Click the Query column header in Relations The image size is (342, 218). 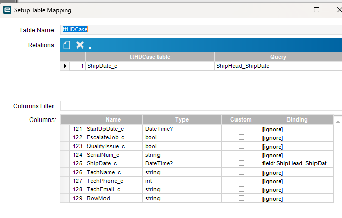tap(278, 57)
